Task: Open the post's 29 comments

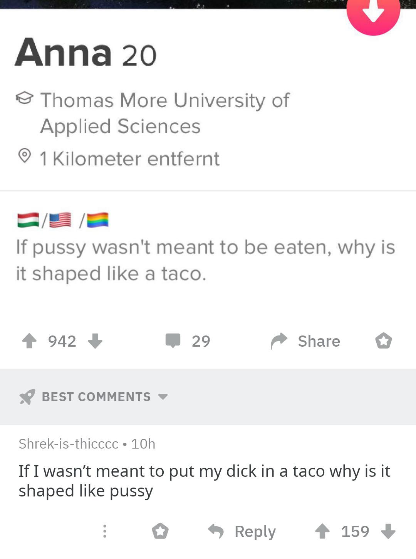Action: 188,341
